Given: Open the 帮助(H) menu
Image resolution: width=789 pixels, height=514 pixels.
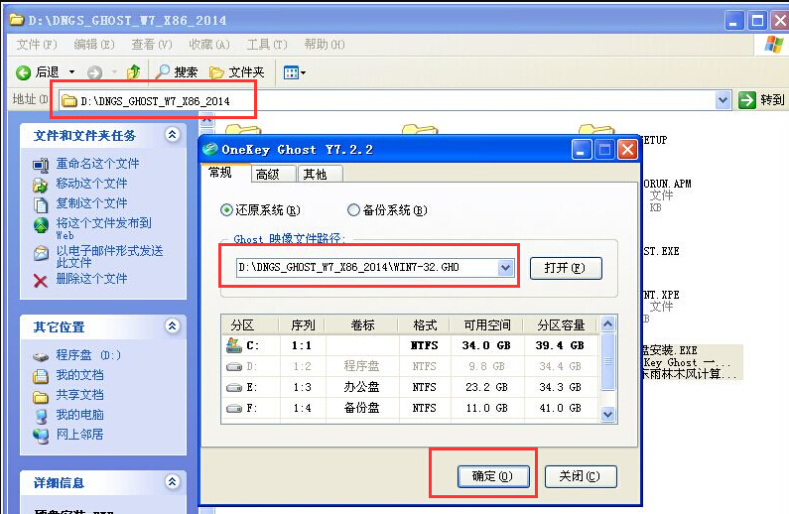Looking at the screenshot, I should 325,45.
